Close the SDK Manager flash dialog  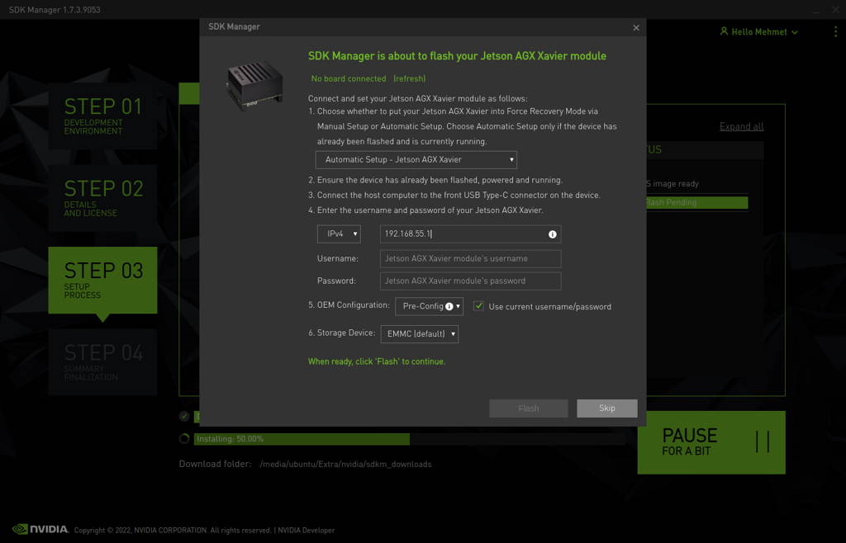click(x=636, y=27)
